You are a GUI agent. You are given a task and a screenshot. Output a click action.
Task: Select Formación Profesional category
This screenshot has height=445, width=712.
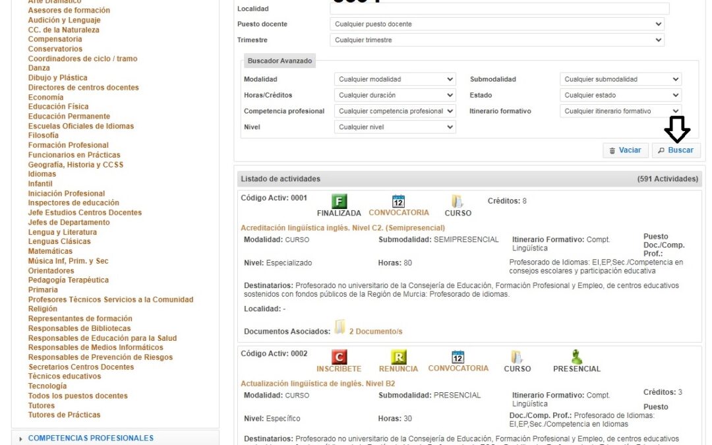(x=68, y=145)
